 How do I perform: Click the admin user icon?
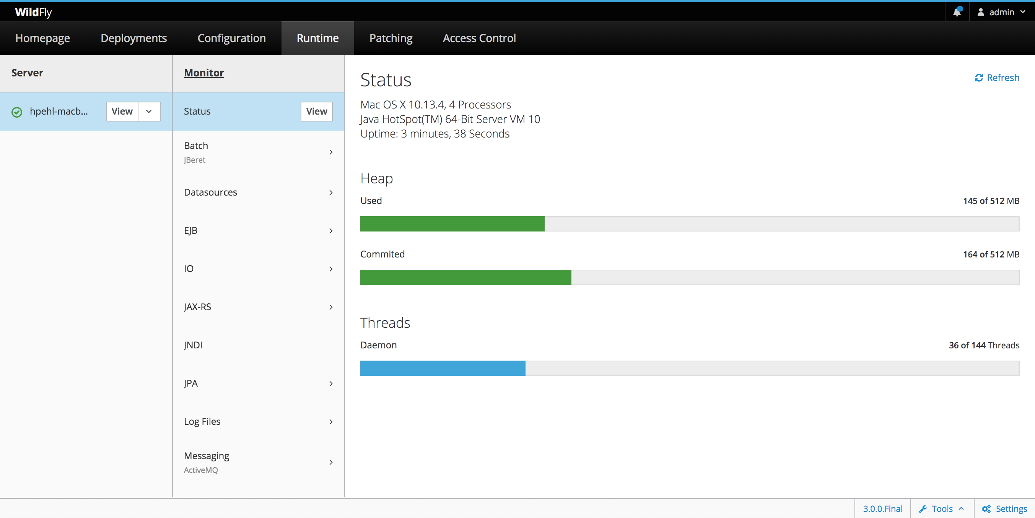tap(980, 12)
